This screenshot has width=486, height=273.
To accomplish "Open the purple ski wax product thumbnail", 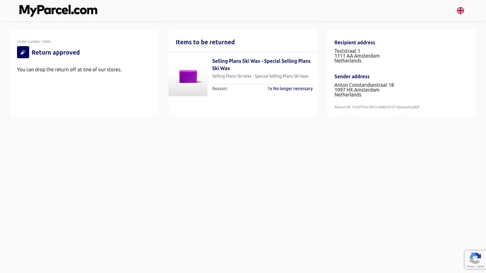I will (x=188, y=76).
